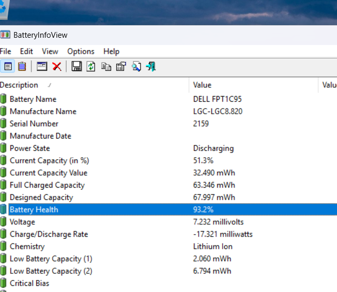Click the 32.490 mWh value
The width and height of the screenshot is (337, 292).
214,173
